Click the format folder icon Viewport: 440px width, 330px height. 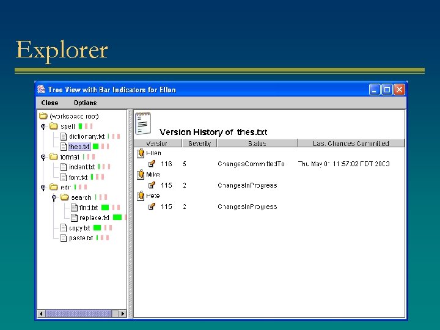(54, 156)
